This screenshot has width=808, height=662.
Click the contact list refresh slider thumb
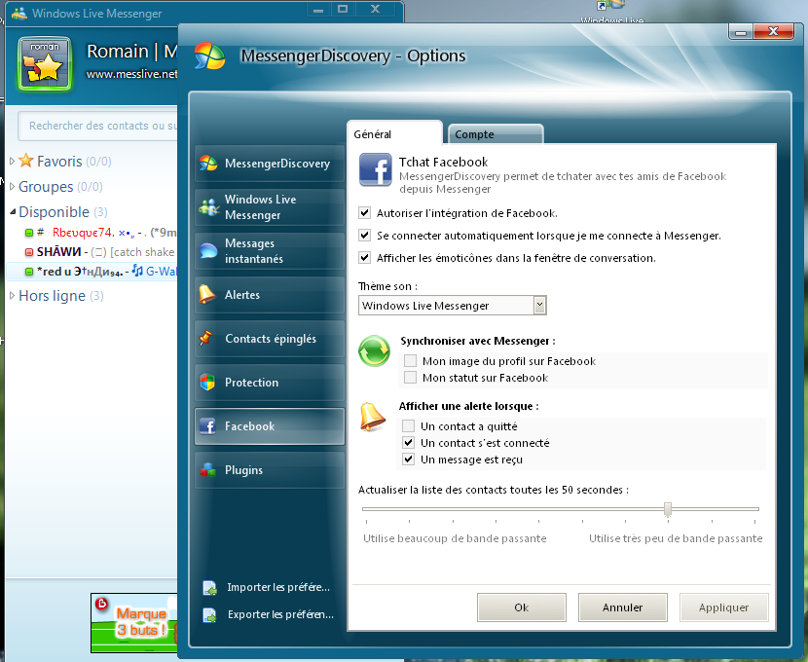click(x=668, y=509)
